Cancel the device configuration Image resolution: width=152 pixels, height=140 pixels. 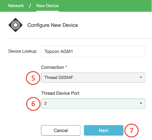pyautogui.click(x=61, y=130)
